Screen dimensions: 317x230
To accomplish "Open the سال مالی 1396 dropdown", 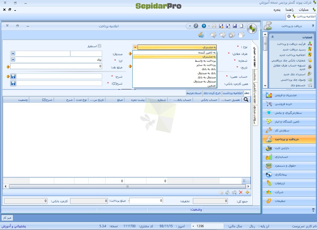I will pos(193,226).
